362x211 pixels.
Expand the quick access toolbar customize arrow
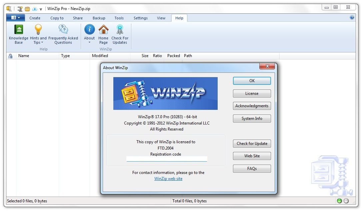(41, 9)
